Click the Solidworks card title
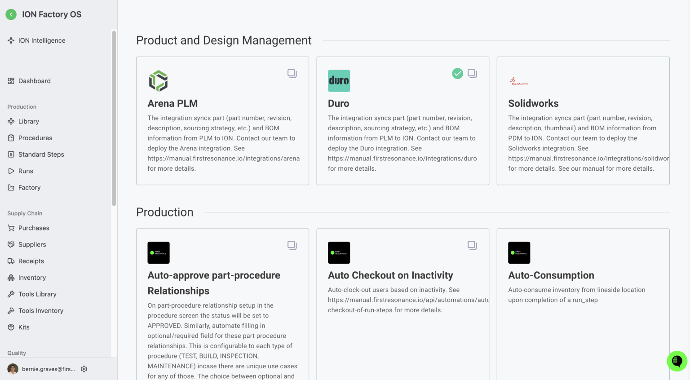This screenshot has height=380, width=690. click(x=533, y=103)
